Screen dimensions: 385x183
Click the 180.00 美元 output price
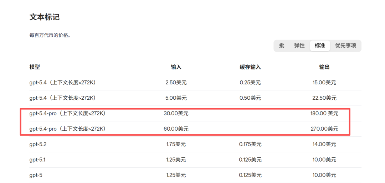click(324, 113)
